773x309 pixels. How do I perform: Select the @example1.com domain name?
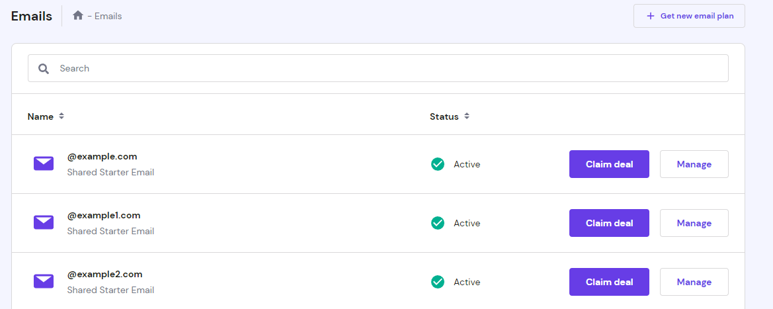(x=104, y=215)
